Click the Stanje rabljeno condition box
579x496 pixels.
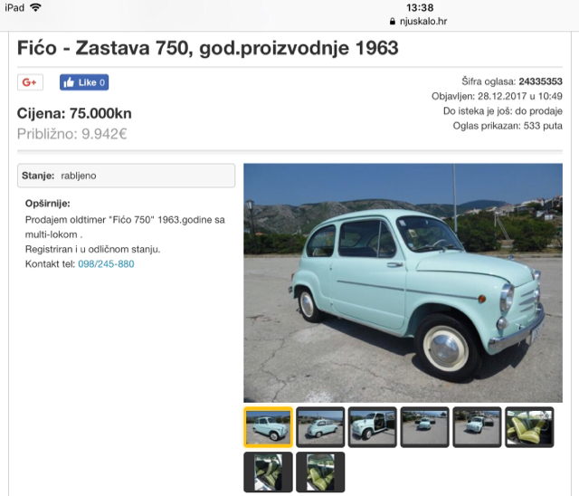tap(126, 176)
